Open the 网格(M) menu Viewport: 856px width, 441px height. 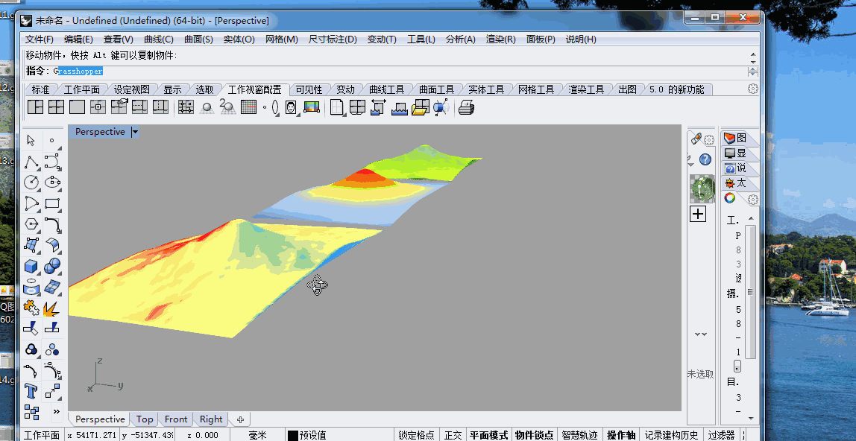pos(282,39)
